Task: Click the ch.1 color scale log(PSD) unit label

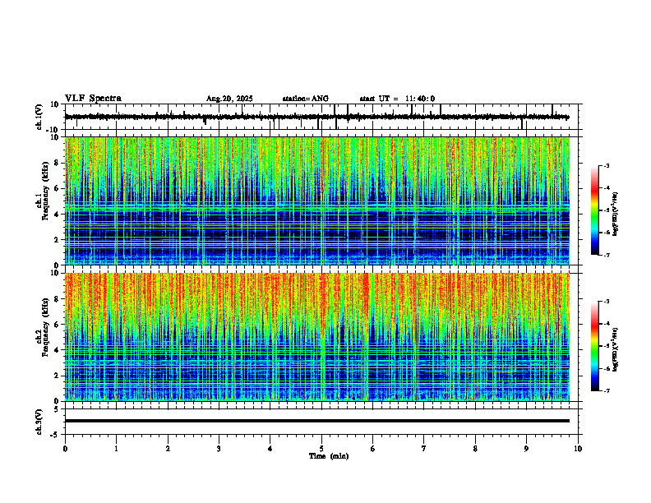Action: click(x=616, y=215)
